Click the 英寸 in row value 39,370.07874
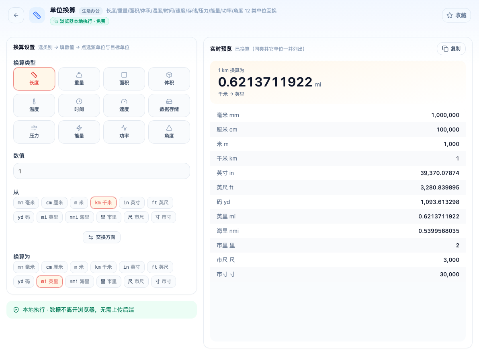Screen dimensions: 479x362 point(440,173)
